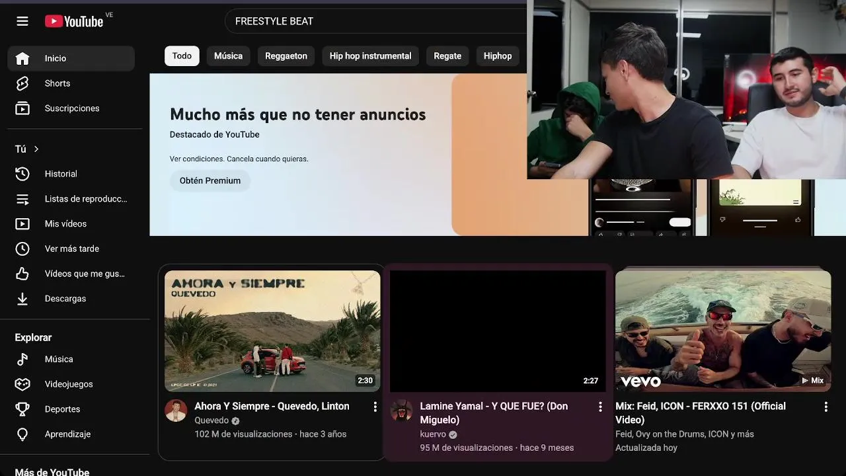Select the Hip hop instrumental chip

(370, 56)
